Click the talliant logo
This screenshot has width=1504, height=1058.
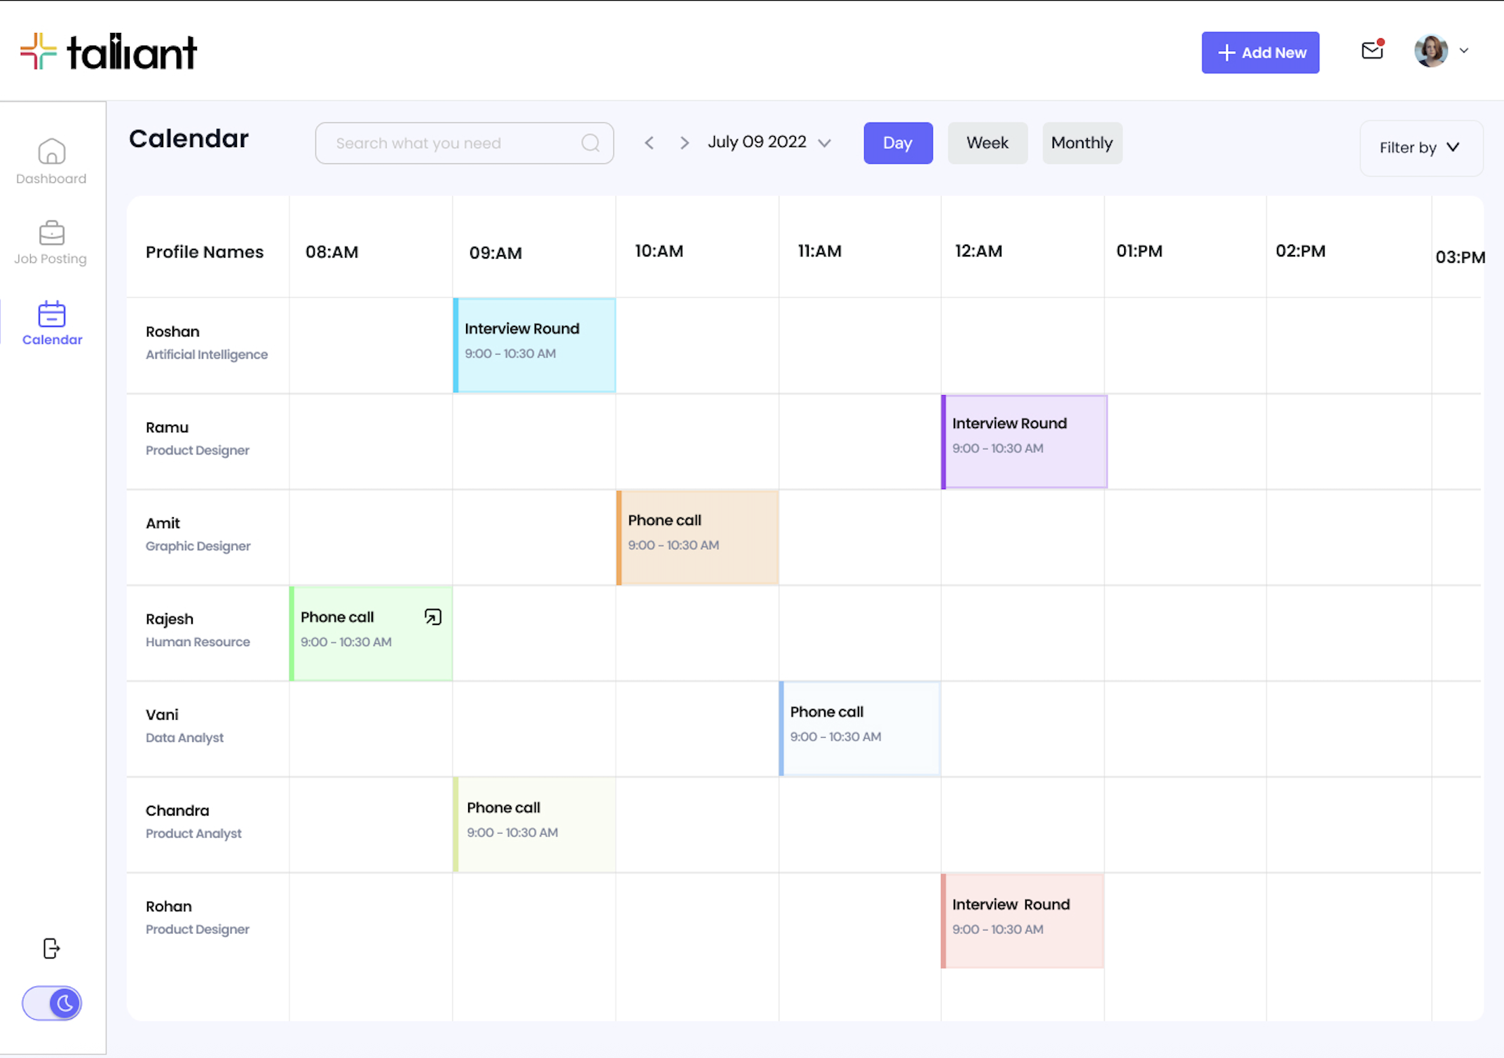[x=109, y=52]
